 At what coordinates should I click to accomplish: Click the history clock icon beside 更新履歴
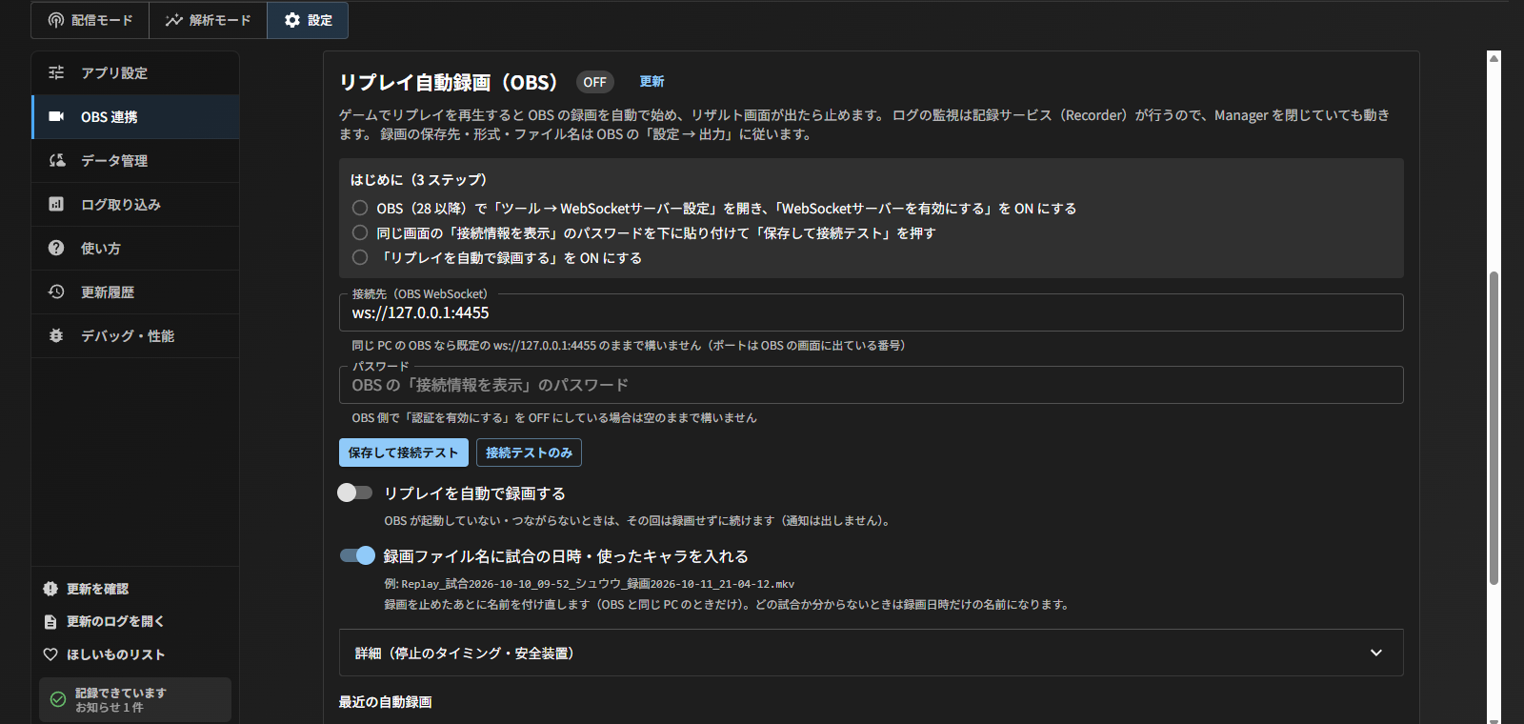56,292
